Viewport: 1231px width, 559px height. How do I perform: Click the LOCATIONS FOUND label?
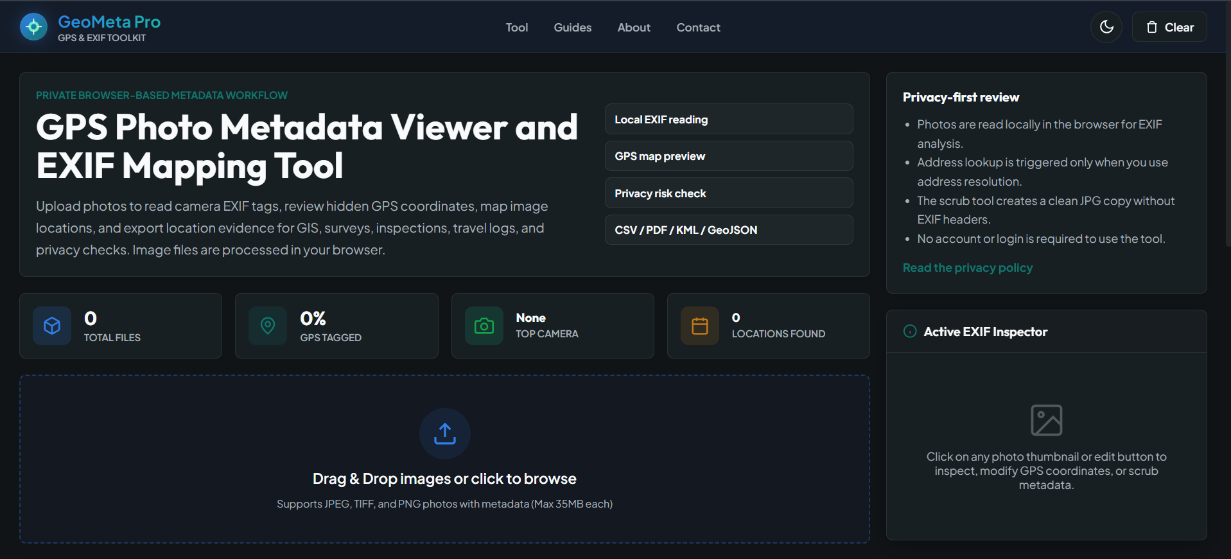[x=778, y=334]
